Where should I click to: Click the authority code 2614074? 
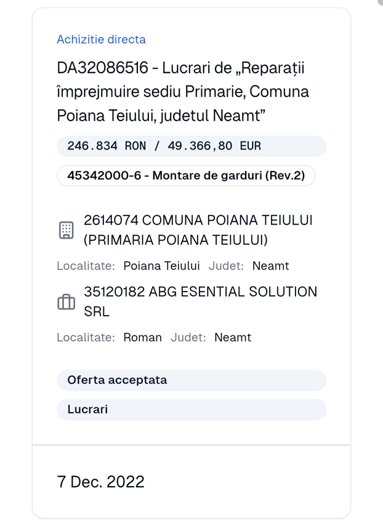coord(105,220)
